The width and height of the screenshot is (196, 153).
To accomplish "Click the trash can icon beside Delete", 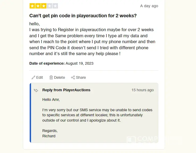I will coord(51,77).
